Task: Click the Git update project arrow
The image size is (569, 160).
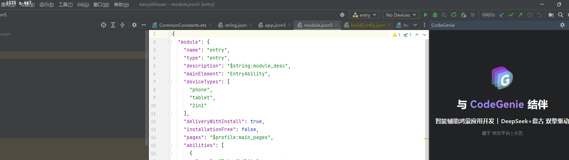Action: (x=502, y=15)
